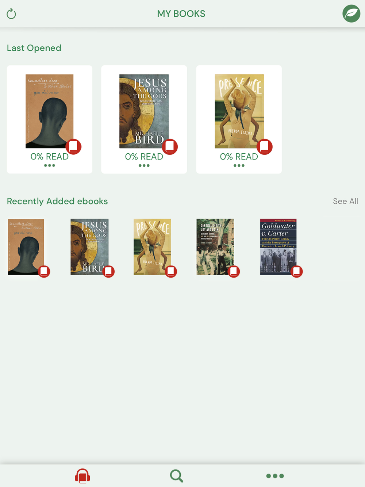
Task: Expand options dots under Presence
Action: [x=239, y=165]
